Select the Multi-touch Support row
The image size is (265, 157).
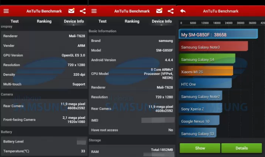44,84
